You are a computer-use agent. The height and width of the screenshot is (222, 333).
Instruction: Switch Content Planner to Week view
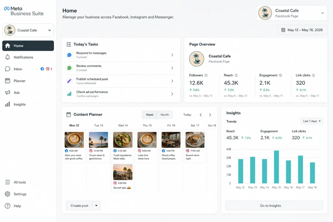click(150, 115)
